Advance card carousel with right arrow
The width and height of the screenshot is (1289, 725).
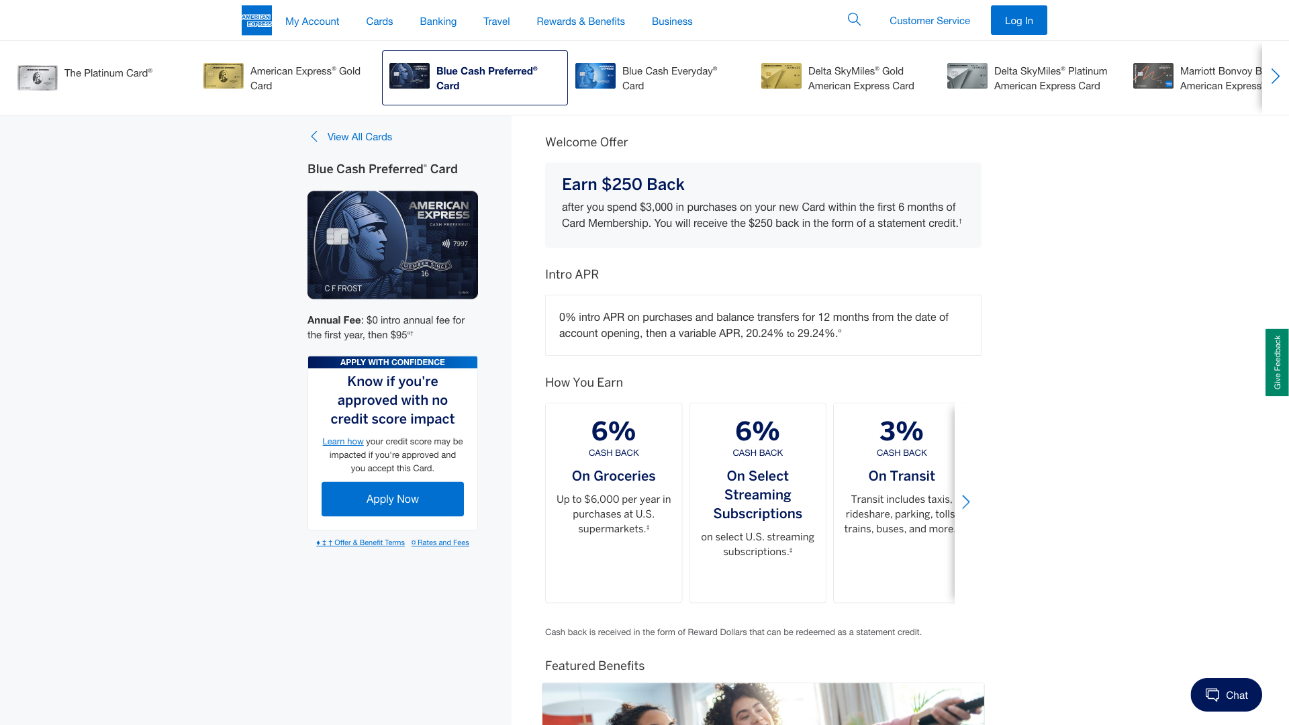(1276, 77)
